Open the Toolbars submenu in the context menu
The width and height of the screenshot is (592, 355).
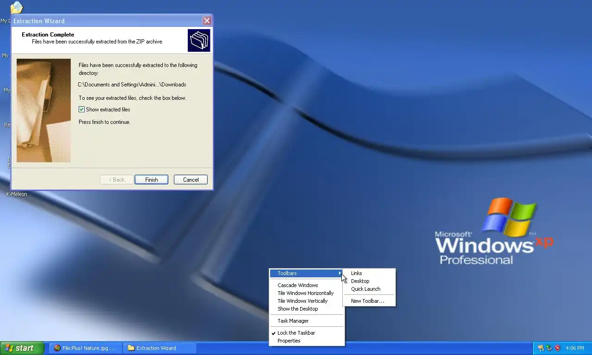click(x=307, y=273)
